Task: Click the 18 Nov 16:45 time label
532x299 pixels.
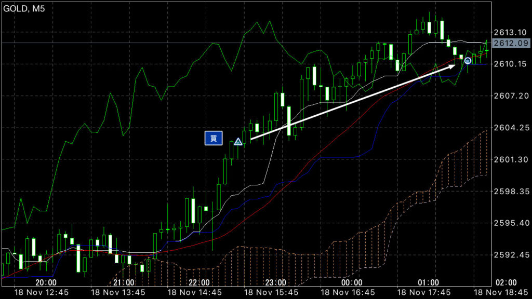Action: click(x=348, y=293)
